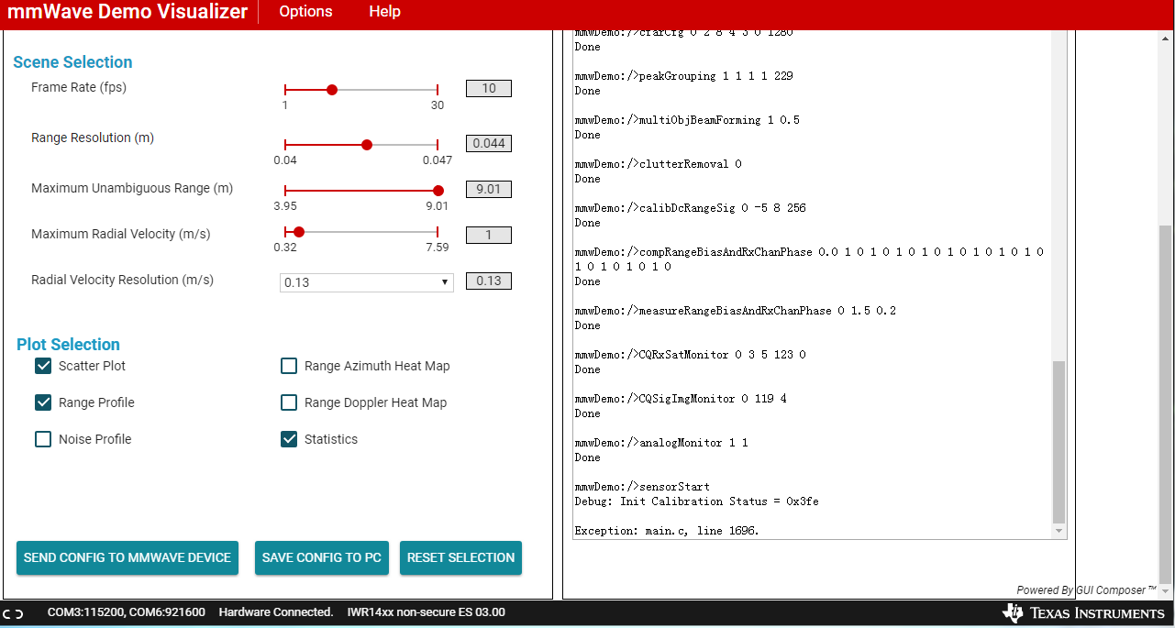This screenshot has height=628, width=1175.
Task: Click the analogMonitor 1 1 console line
Action: [661, 443]
